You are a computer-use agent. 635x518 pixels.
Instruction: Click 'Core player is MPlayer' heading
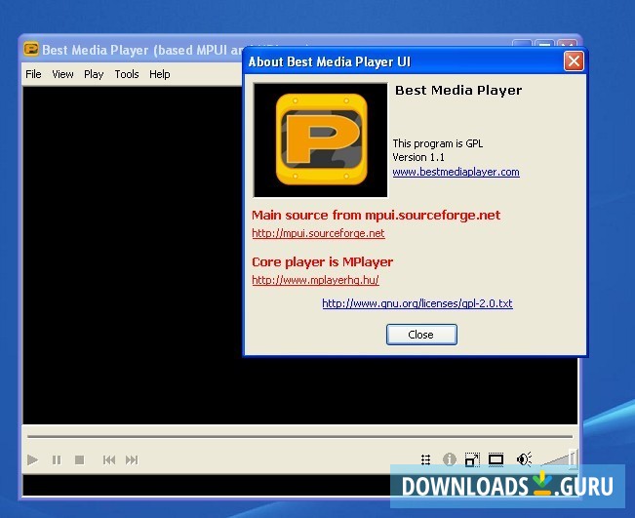[322, 261]
